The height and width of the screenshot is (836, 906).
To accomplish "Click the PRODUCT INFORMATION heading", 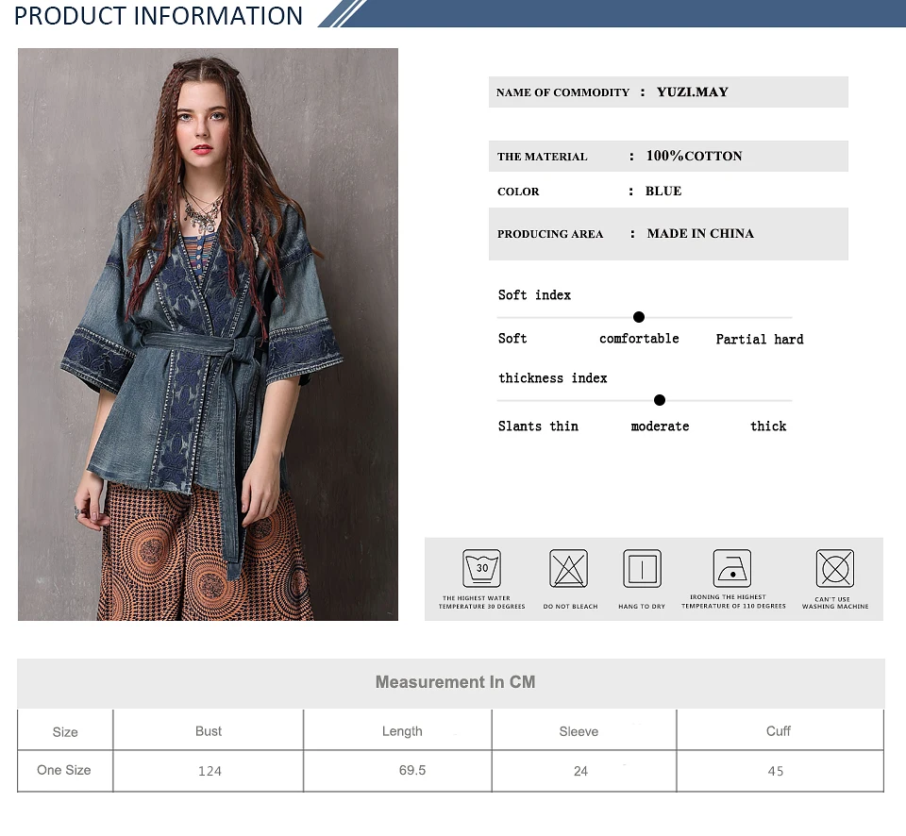I will 159,16.
